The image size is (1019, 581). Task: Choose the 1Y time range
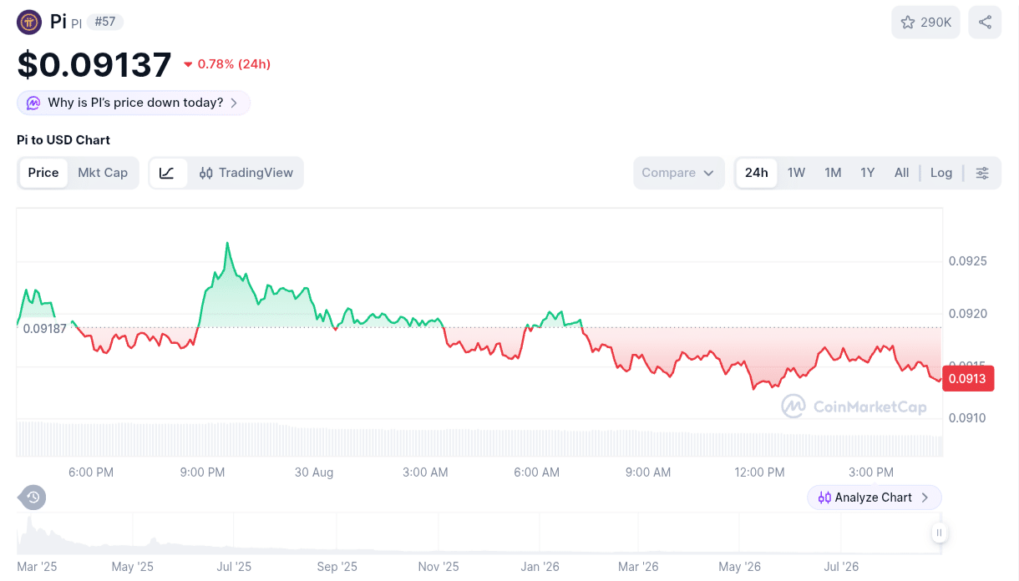(x=868, y=173)
